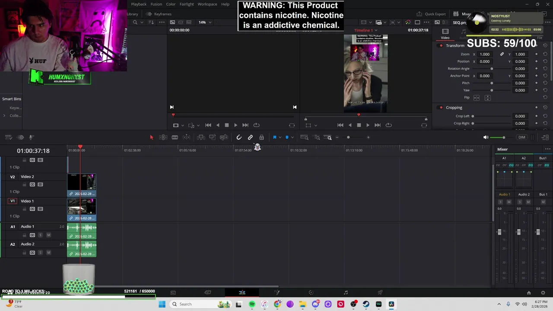Adjust the timeline zoom slider handle
Screen dimensions: 553x311
(x=348, y=137)
